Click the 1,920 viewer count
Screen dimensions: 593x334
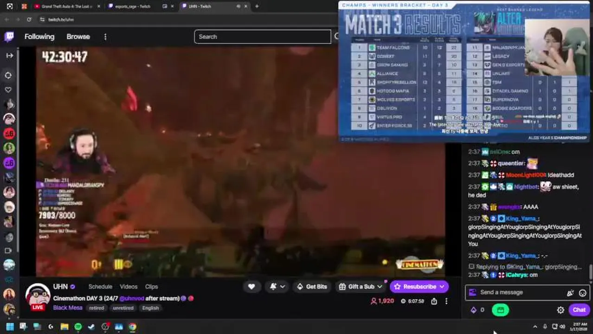pyautogui.click(x=382, y=301)
